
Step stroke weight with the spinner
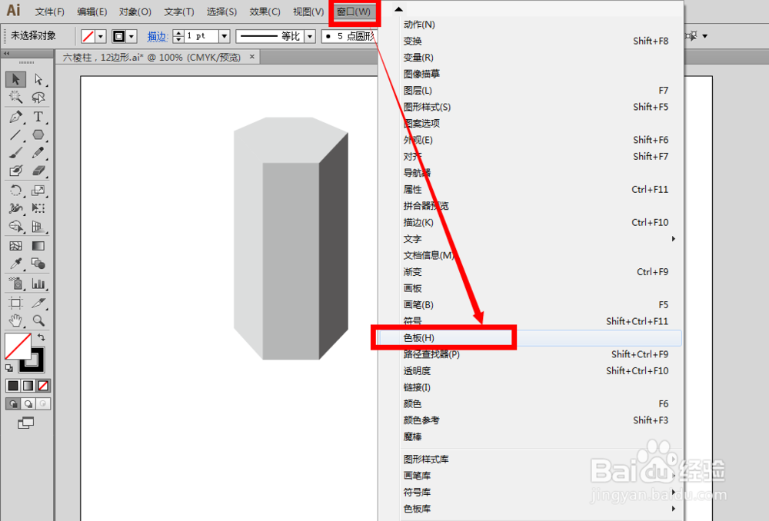click(178, 36)
